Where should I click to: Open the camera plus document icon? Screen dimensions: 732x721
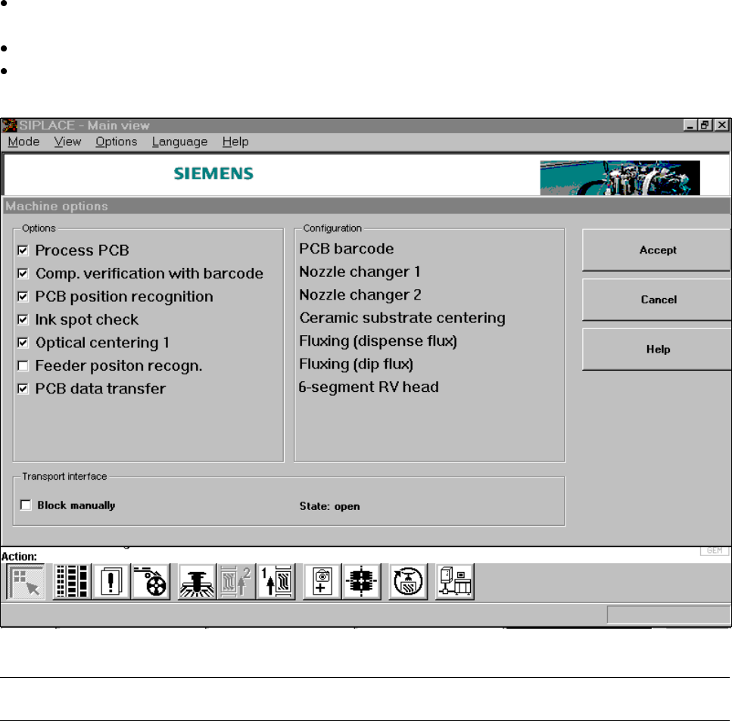[322, 582]
